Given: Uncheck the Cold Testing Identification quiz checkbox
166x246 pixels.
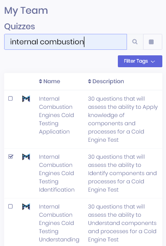Looking at the screenshot, I should 11,156.
